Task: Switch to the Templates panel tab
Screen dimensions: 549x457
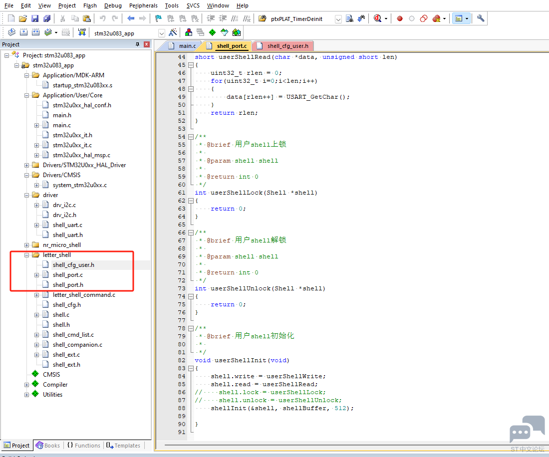Action: point(123,446)
